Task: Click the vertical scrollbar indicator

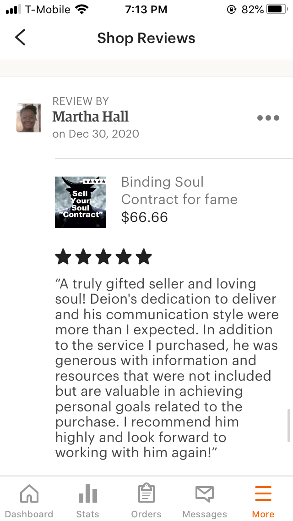Action: (x=289, y=425)
